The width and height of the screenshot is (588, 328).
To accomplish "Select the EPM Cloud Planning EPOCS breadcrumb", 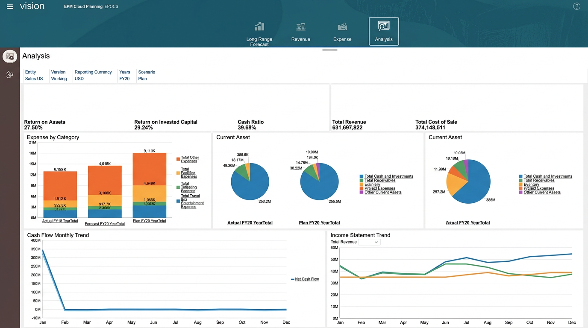I will pos(91,6).
